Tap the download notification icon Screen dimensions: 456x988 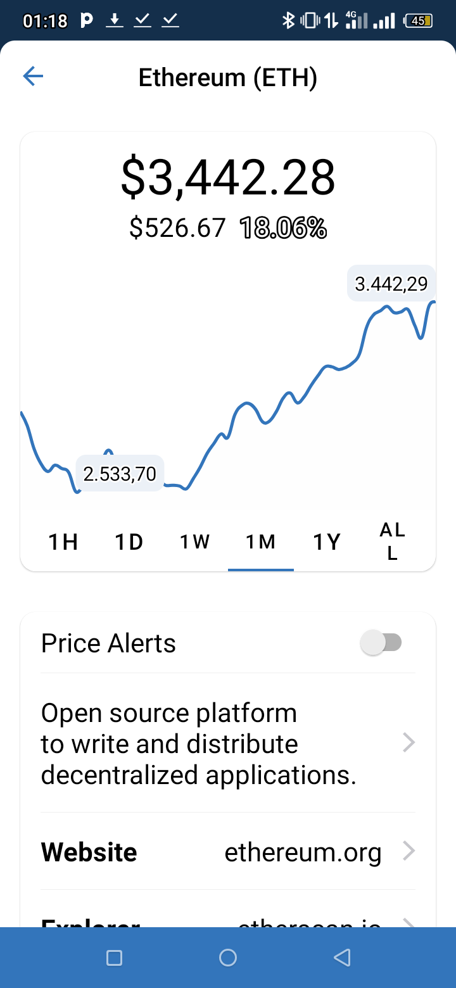pyautogui.click(x=114, y=21)
